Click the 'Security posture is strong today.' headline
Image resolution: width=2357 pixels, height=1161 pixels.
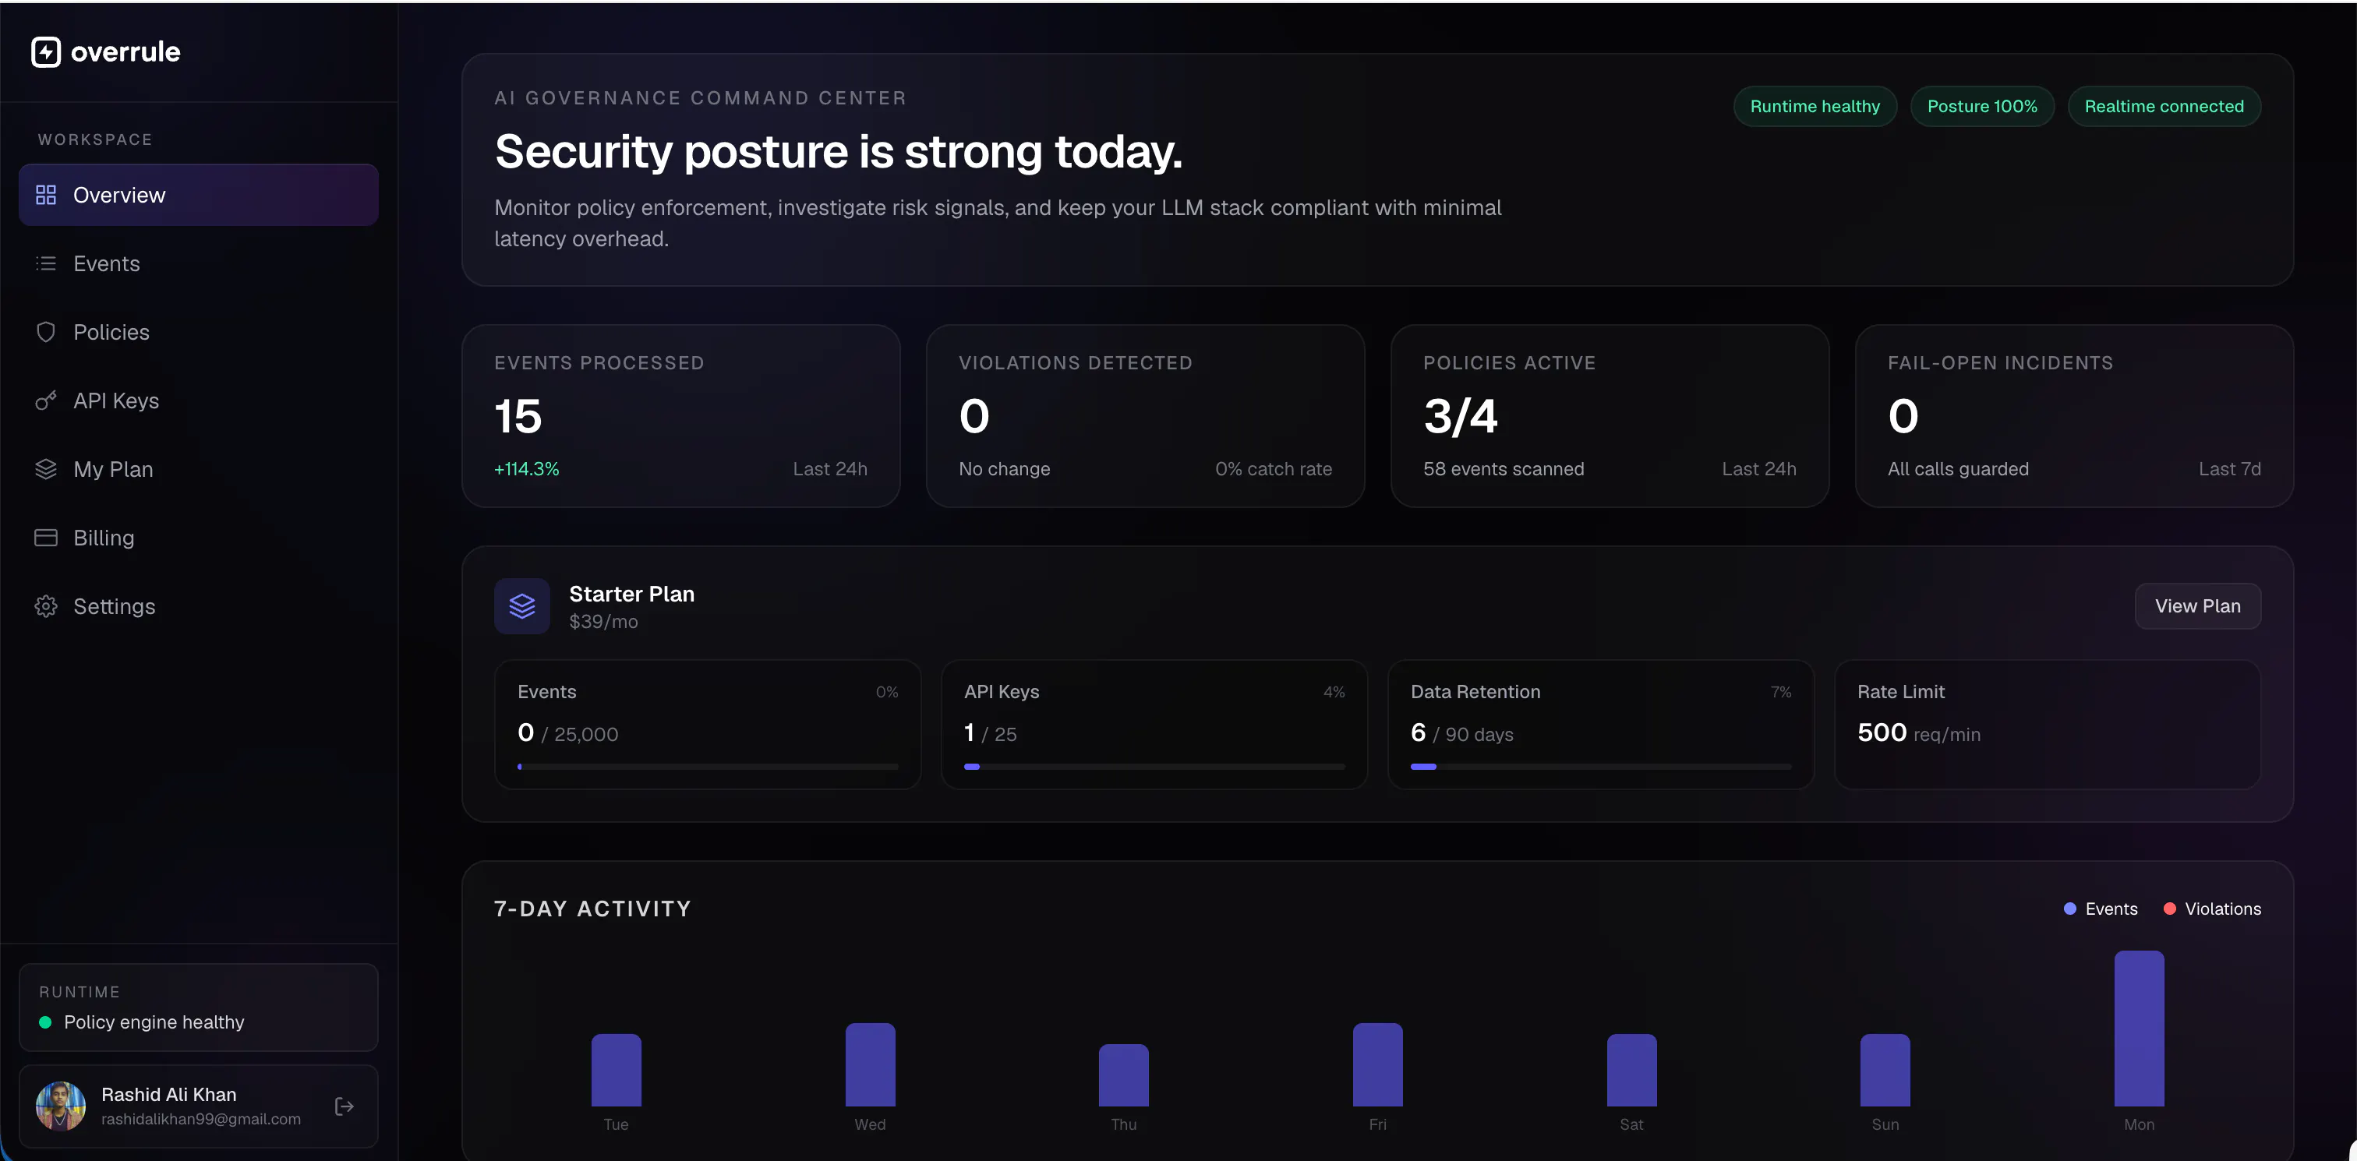click(838, 151)
